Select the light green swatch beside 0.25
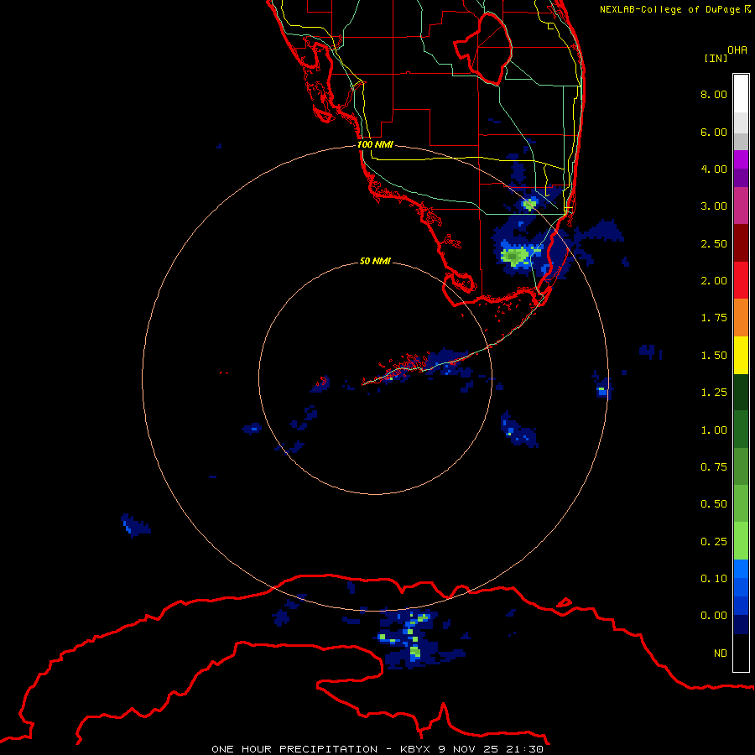 coord(741,541)
